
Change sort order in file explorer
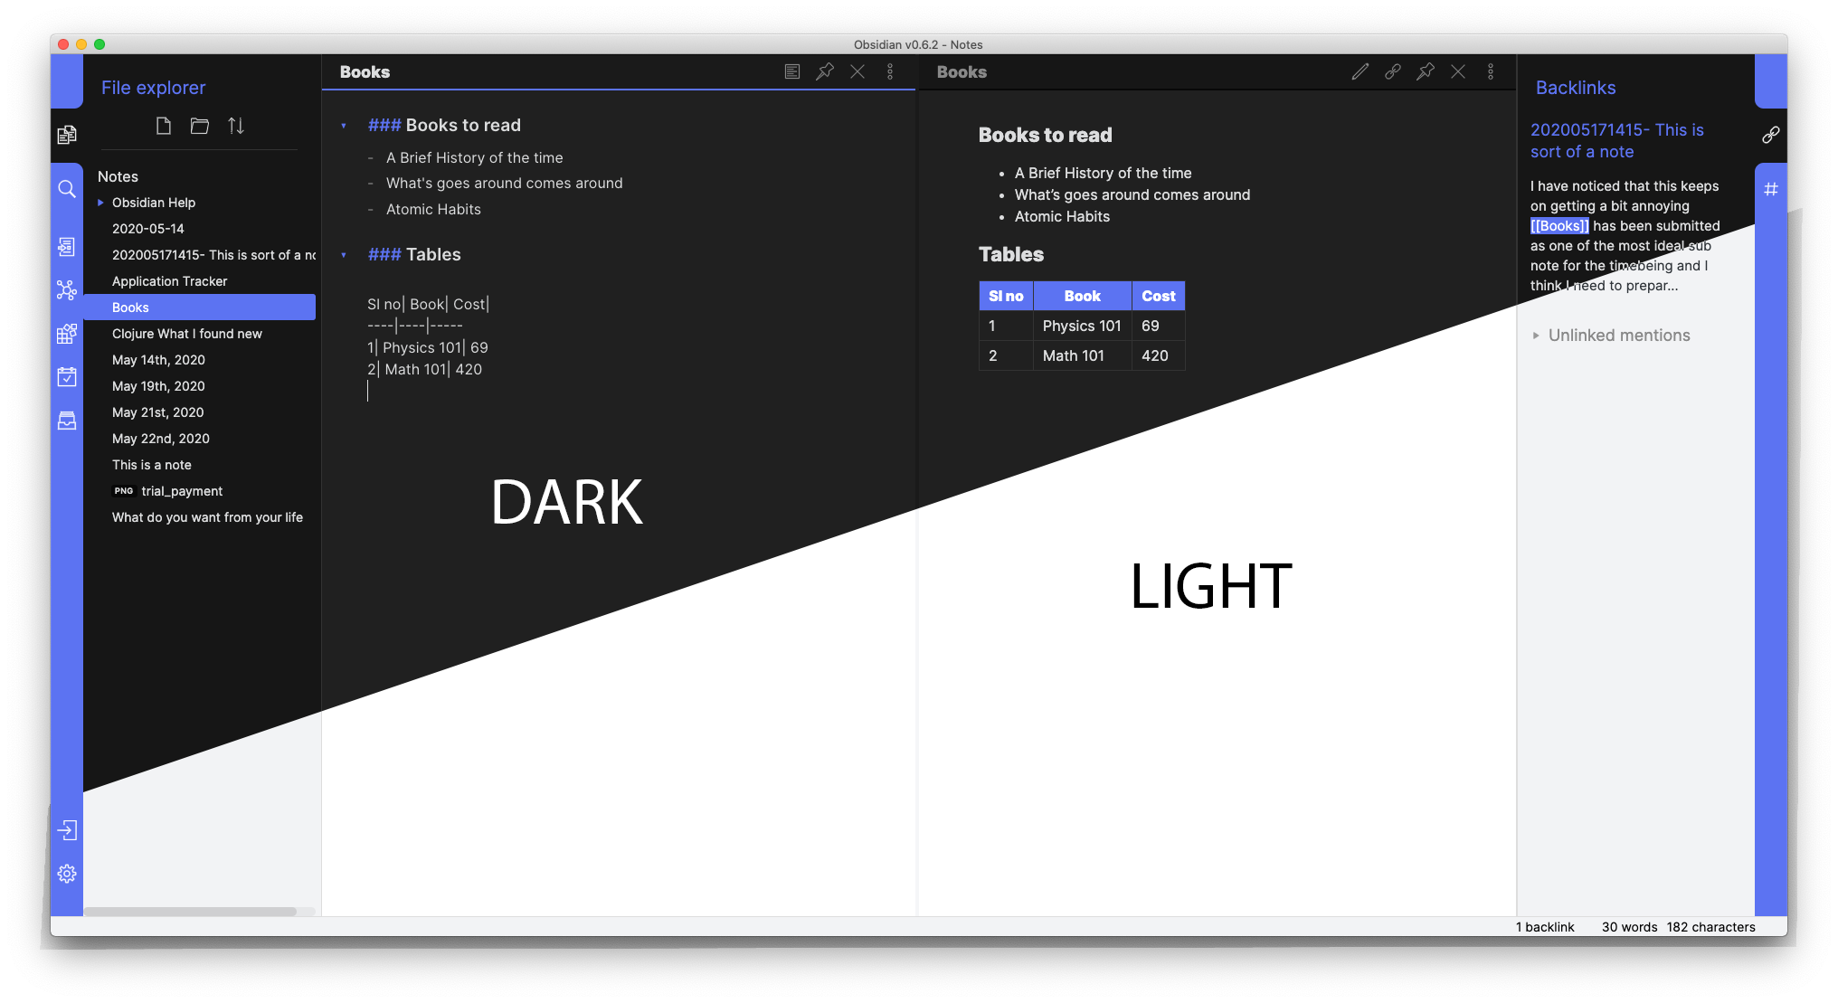pos(236,126)
